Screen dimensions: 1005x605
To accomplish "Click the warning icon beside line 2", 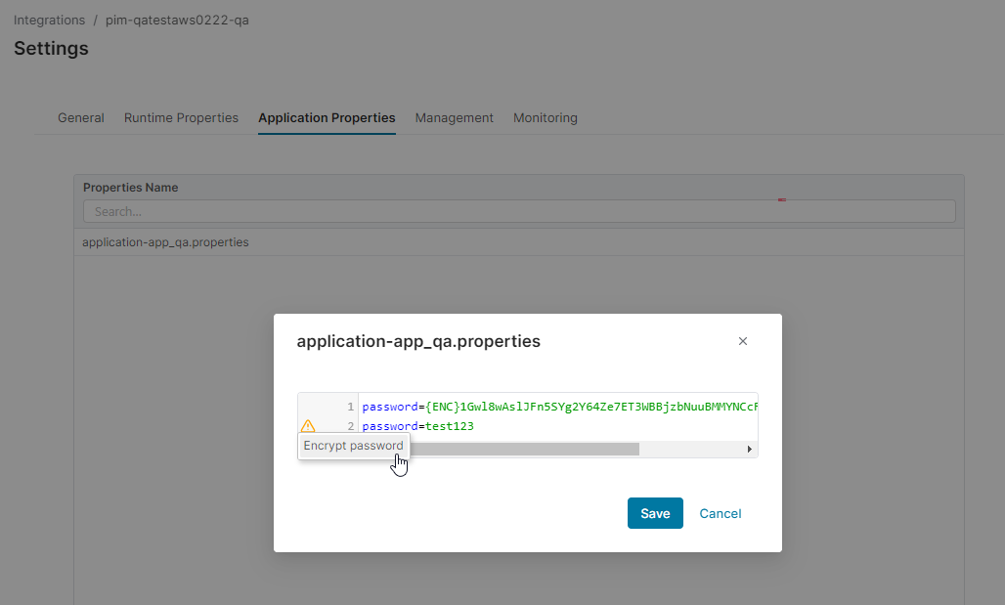I will point(308,426).
